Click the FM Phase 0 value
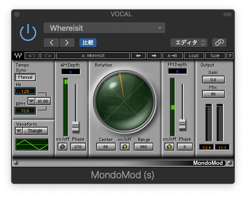This screenshot has width=246, height=197. 185,147
